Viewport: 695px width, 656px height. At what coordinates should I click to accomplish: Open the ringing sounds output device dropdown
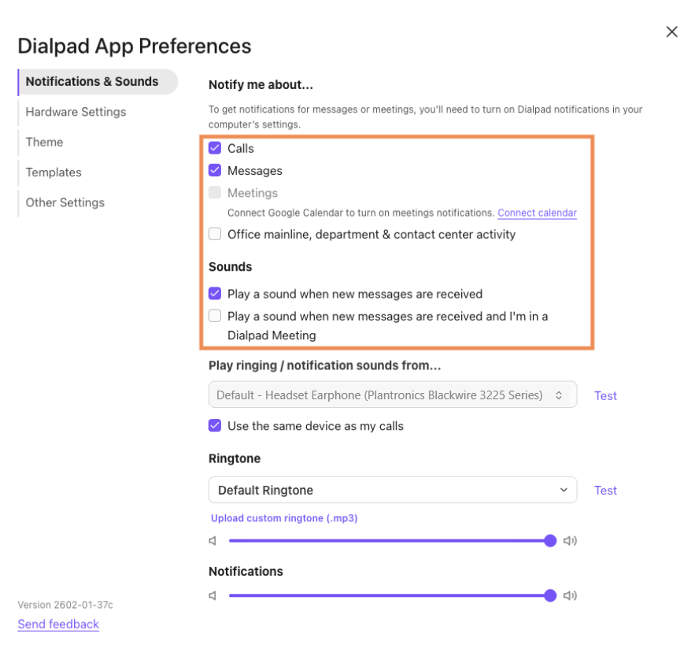point(392,395)
